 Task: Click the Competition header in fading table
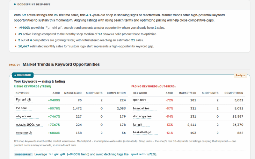(x=234, y=93)
